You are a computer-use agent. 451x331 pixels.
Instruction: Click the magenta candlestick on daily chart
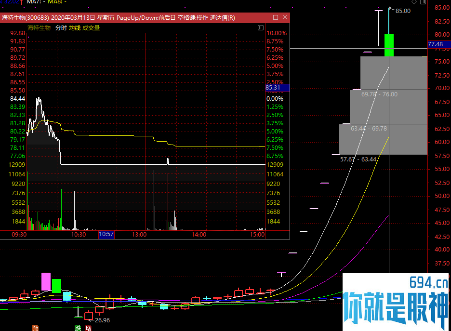pyautogui.click(x=46, y=281)
